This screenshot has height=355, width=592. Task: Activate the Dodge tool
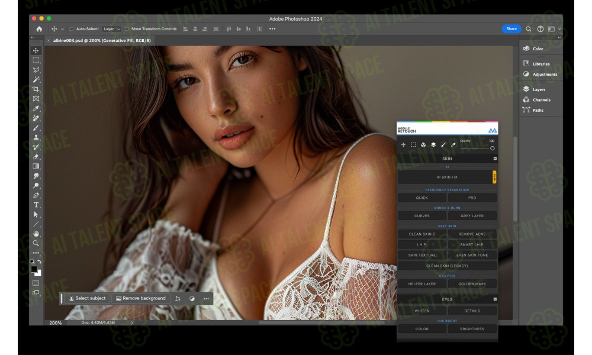tap(36, 186)
